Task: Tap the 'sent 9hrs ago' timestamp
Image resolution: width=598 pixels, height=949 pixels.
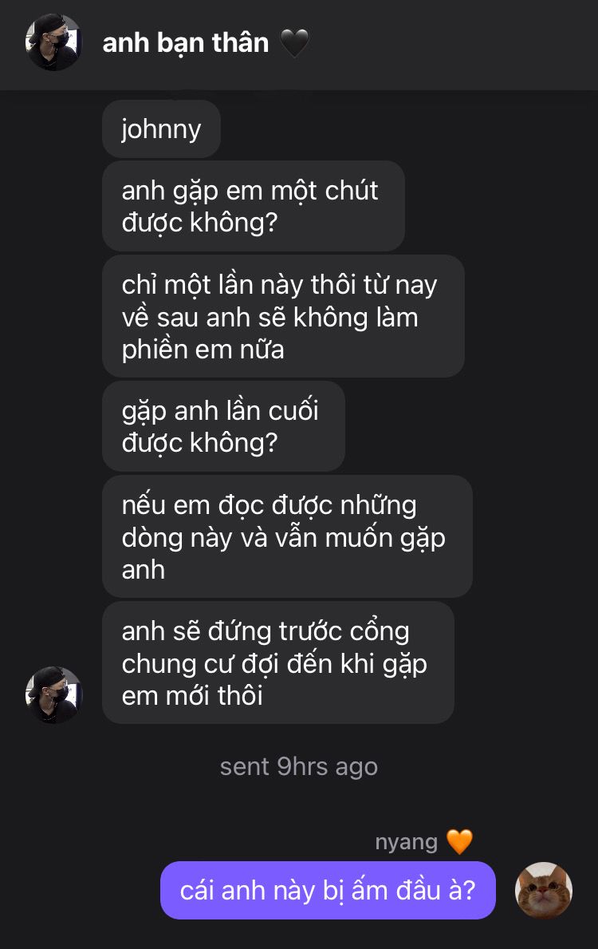Action: [x=299, y=767]
